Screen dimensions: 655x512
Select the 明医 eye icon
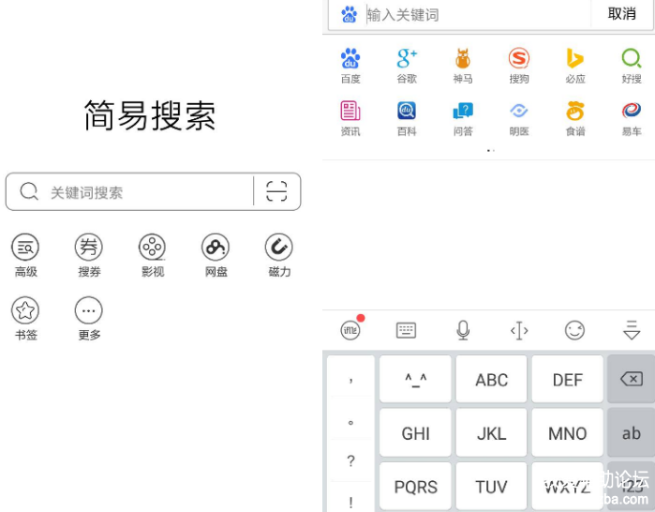pyautogui.click(x=519, y=111)
